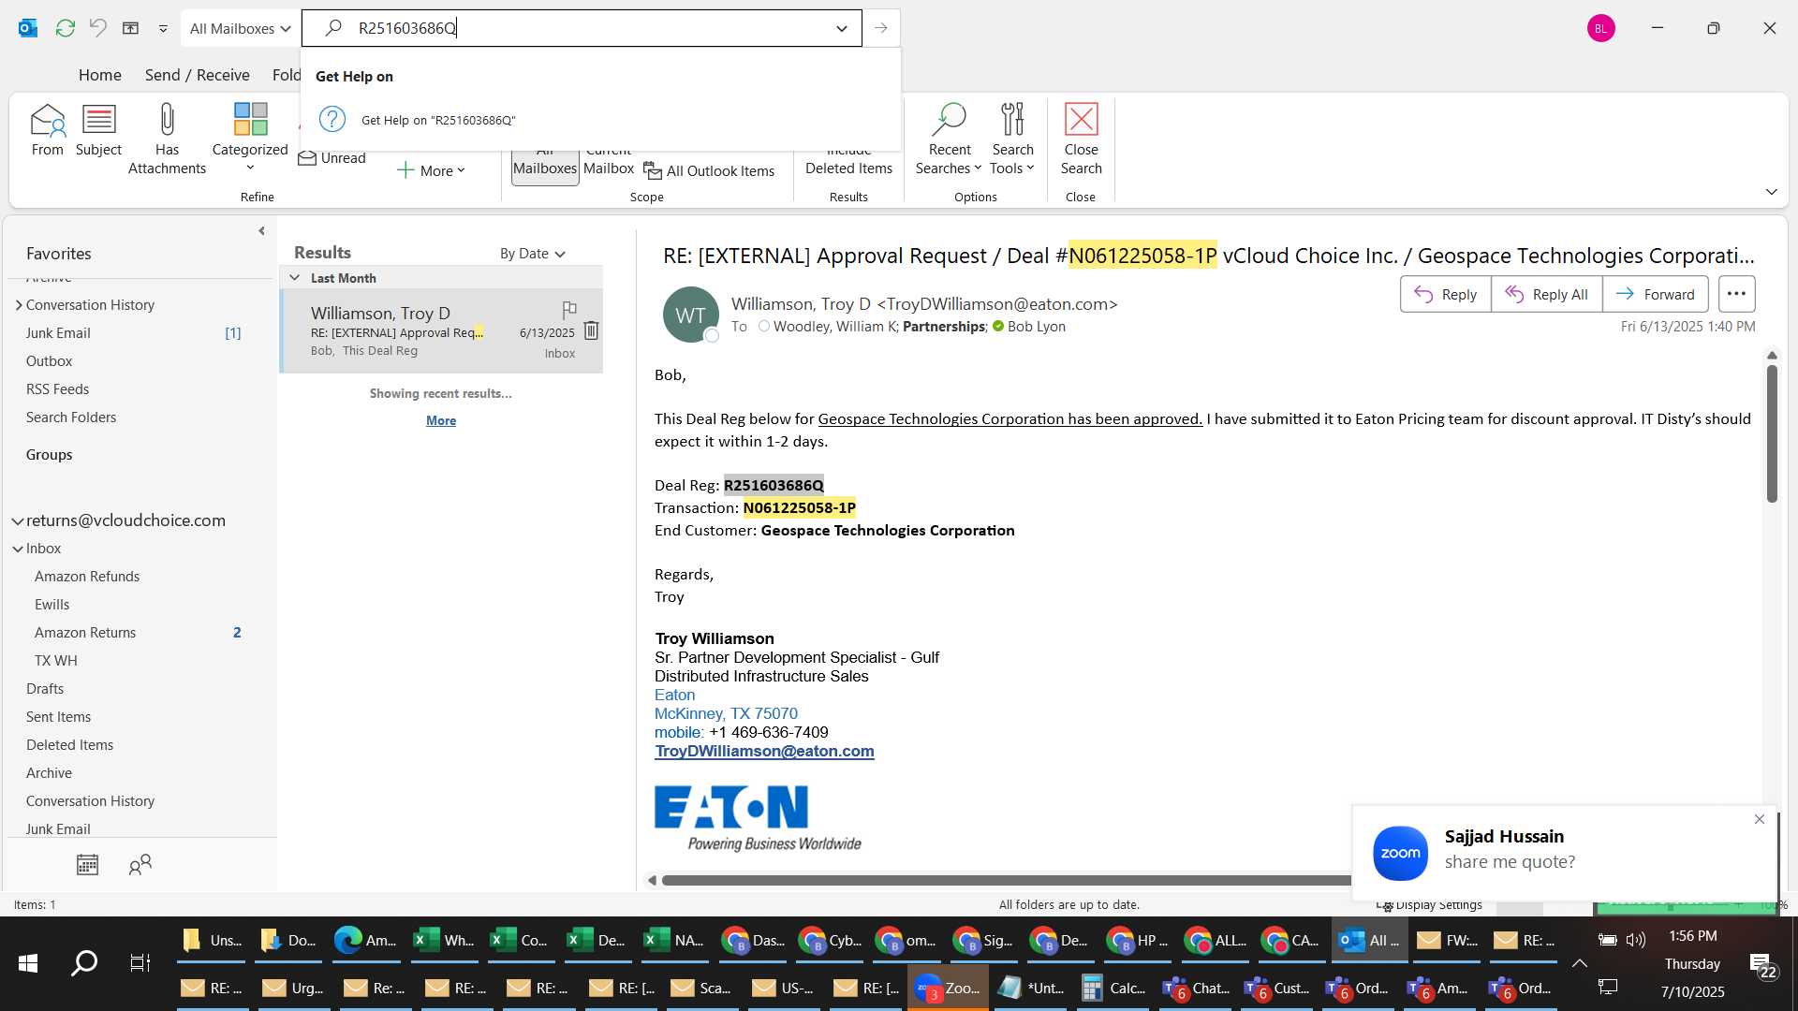Click Get Help question mark icon
This screenshot has height=1011, width=1798.
[332, 119]
